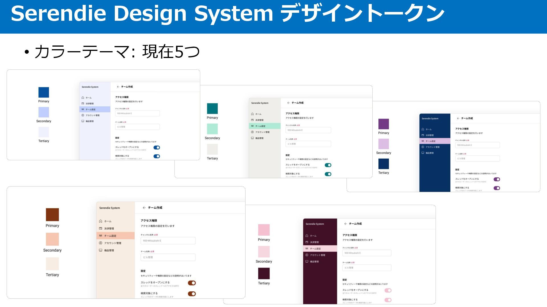Click チーム設定 people icon in orange sidebar
This screenshot has height=307, width=547.
[x=101, y=236]
